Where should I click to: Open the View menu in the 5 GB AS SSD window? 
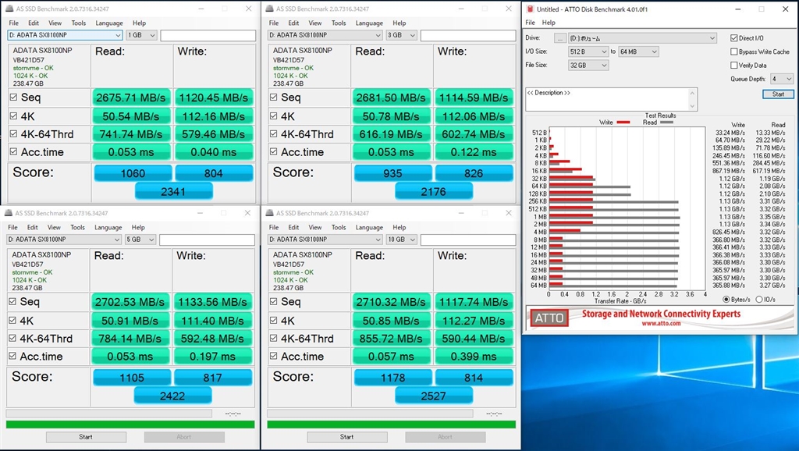(54, 227)
